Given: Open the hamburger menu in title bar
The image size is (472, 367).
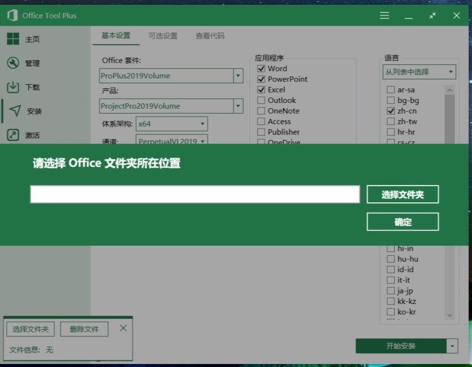Looking at the screenshot, I should pyautogui.click(x=384, y=16).
